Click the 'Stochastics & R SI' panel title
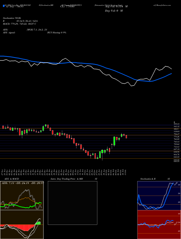This screenshot has width=181, height=239. coord(155,179)
